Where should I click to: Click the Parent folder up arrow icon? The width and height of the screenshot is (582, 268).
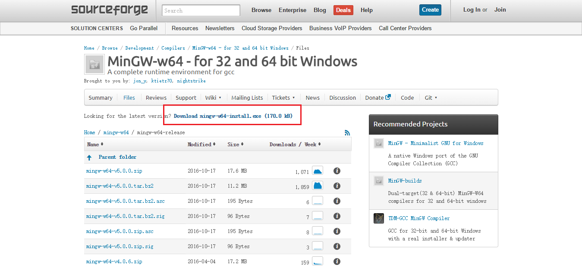point(89,158)
